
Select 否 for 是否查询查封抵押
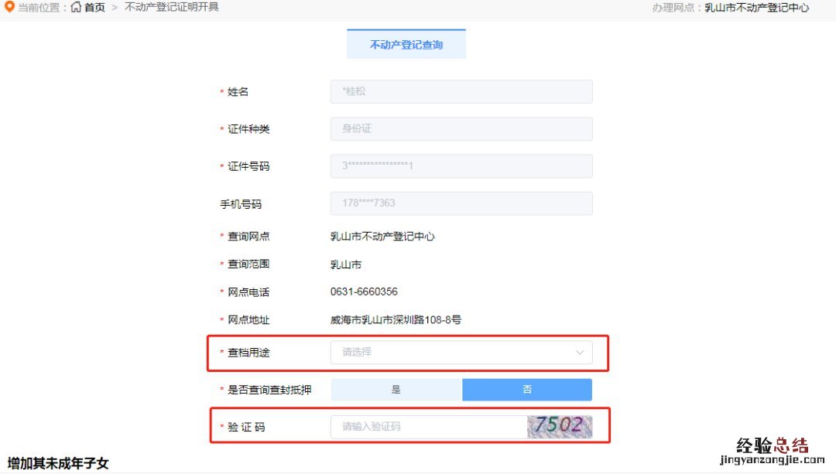[527, 389]
